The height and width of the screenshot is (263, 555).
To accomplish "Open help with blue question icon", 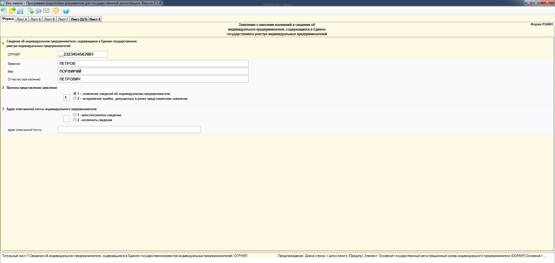I will pos(66,11).
